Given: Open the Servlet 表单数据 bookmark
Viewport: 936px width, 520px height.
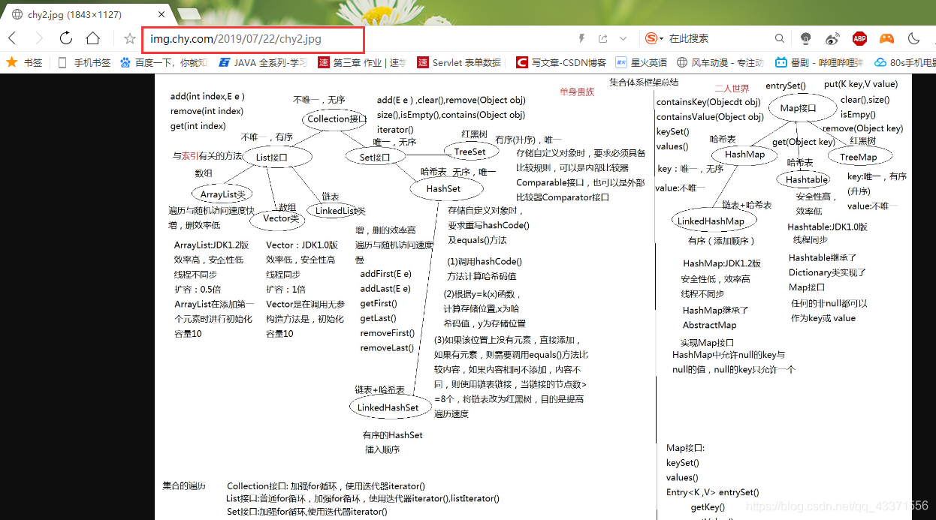Looking at the screenshot, I should pyautogui.click(x=460, y=62).
